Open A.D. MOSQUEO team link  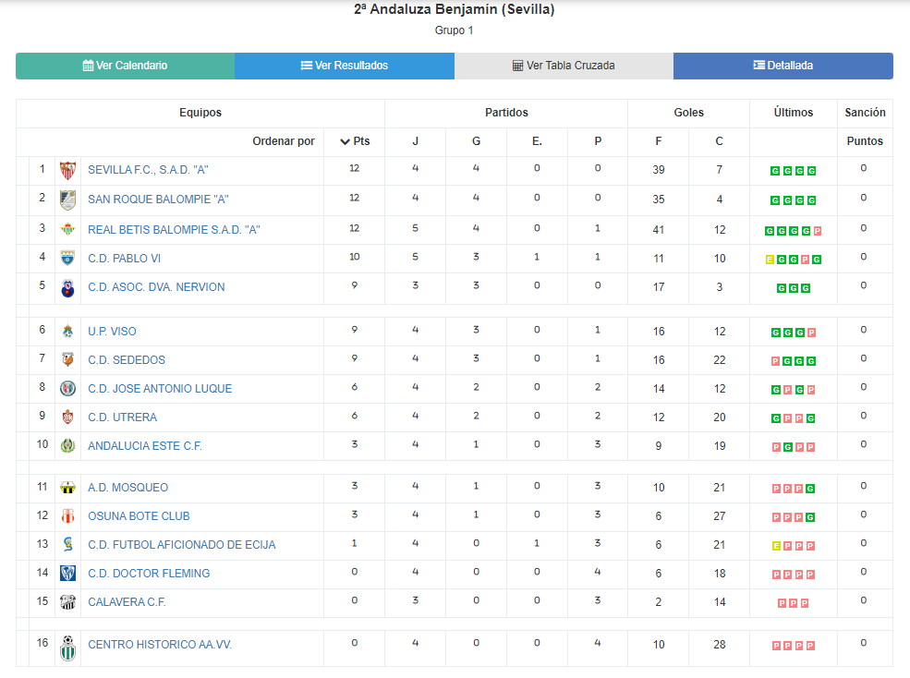pyautogui.click(x=127, y=488)
